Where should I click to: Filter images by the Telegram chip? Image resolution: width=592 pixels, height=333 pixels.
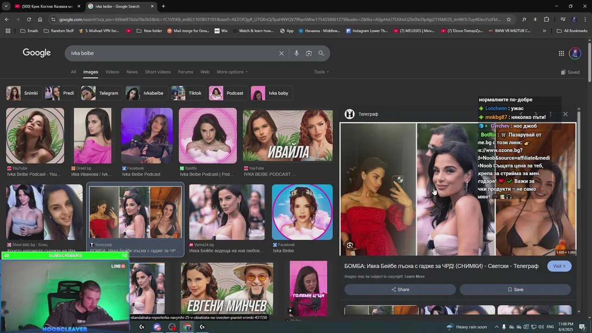(x=102, y=93)
